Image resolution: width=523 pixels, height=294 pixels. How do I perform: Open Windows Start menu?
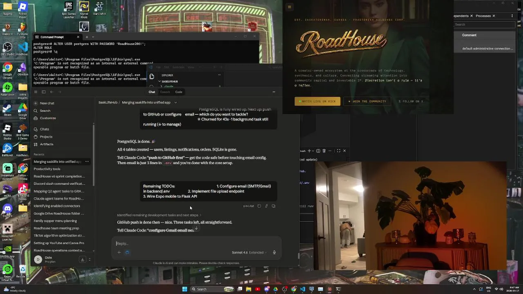click(185, 289)
